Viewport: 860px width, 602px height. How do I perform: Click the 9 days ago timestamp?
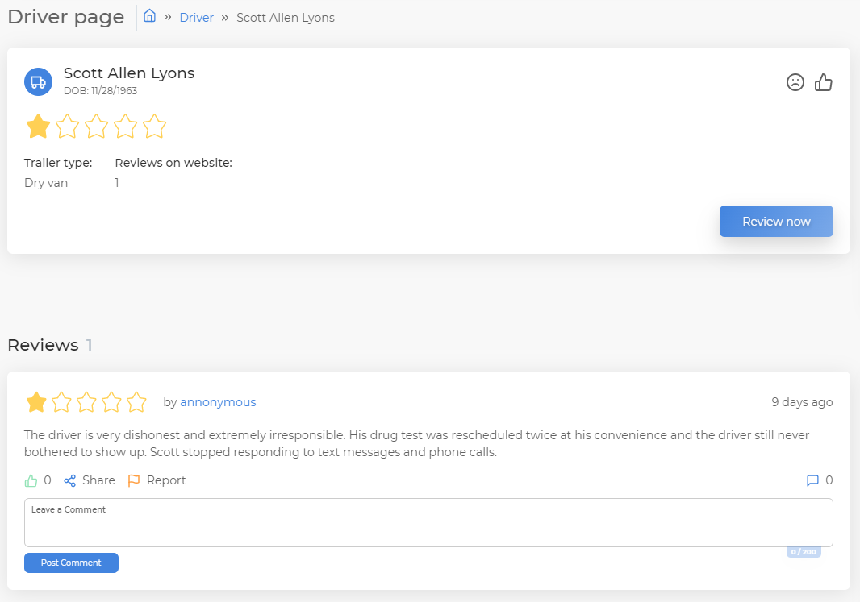[x=801, y=402]
